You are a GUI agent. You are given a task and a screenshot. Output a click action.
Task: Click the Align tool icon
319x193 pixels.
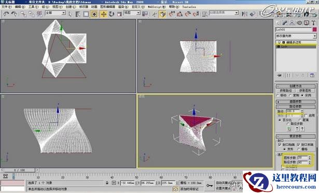click(253, 14)
